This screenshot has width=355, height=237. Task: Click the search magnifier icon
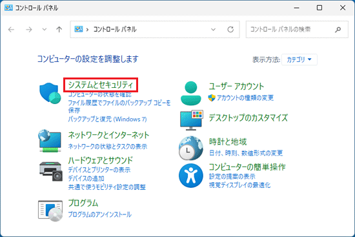338,30
